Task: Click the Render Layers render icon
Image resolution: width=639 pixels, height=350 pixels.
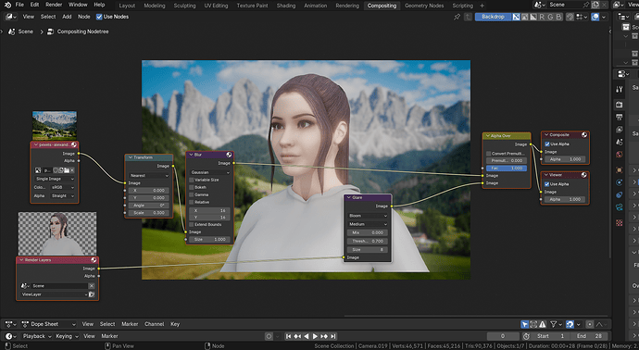Action: coord(92,294)
